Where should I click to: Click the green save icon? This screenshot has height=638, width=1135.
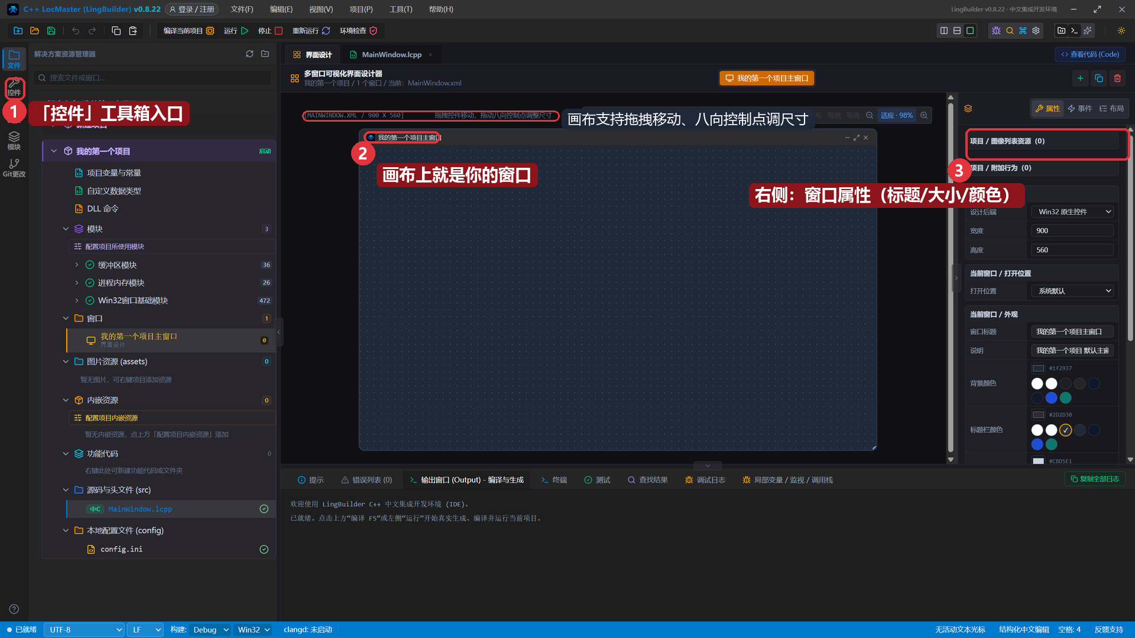51,31
